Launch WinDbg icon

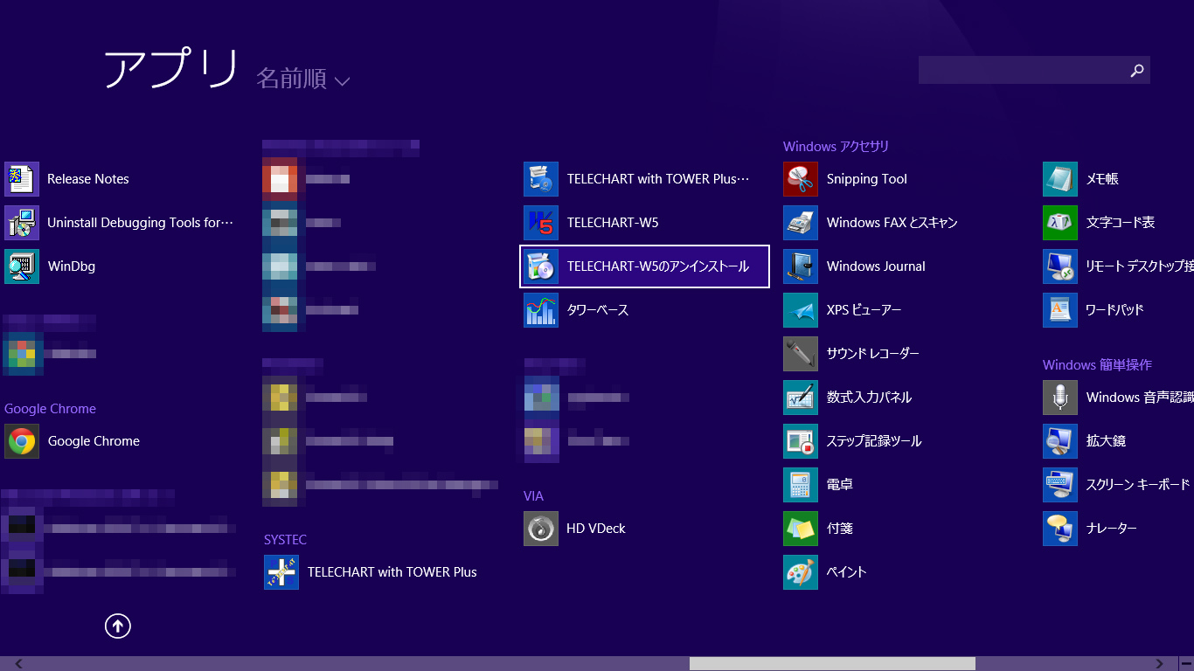[22, 266]
